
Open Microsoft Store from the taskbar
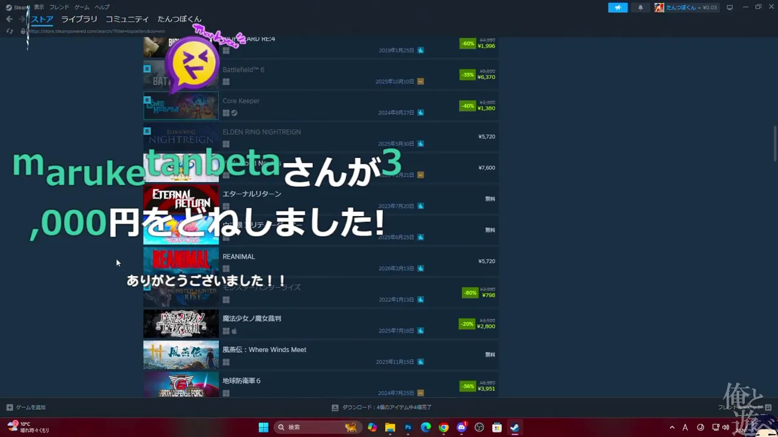(497, 427)
